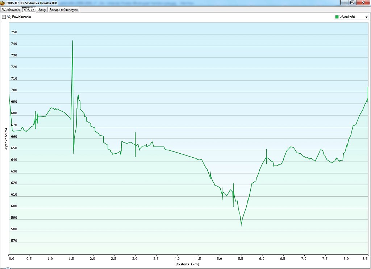Click the arrow of the Wysokość combo box
371x269 pixels.
tap(366, 17)
